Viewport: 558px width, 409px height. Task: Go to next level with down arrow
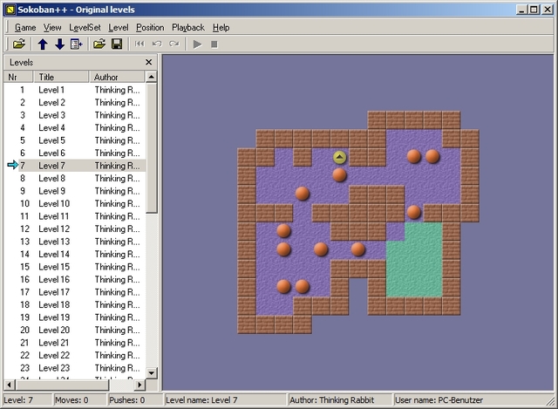pos(59,44)
